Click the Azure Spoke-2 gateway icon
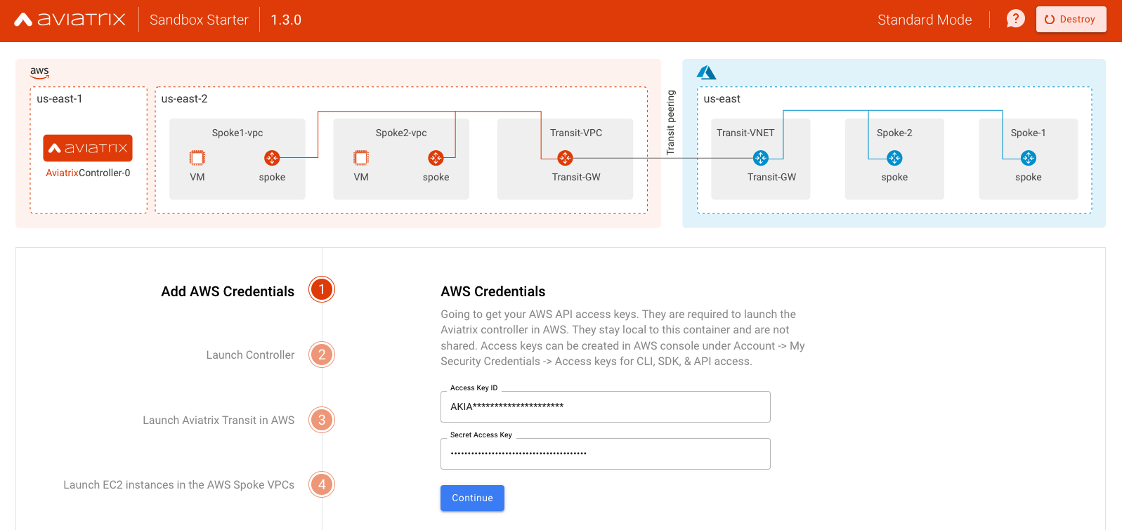This screenshot has height=530, width=1122. tap(894, 158)
